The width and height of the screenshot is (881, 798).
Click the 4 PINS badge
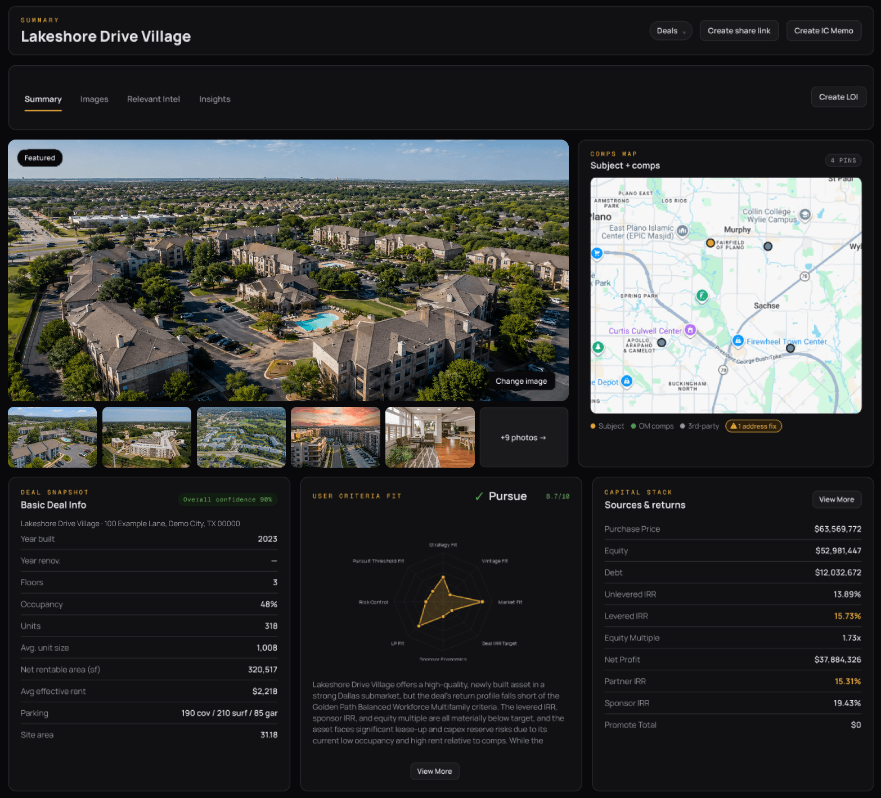pyautogui.click(x=843, y=160)
